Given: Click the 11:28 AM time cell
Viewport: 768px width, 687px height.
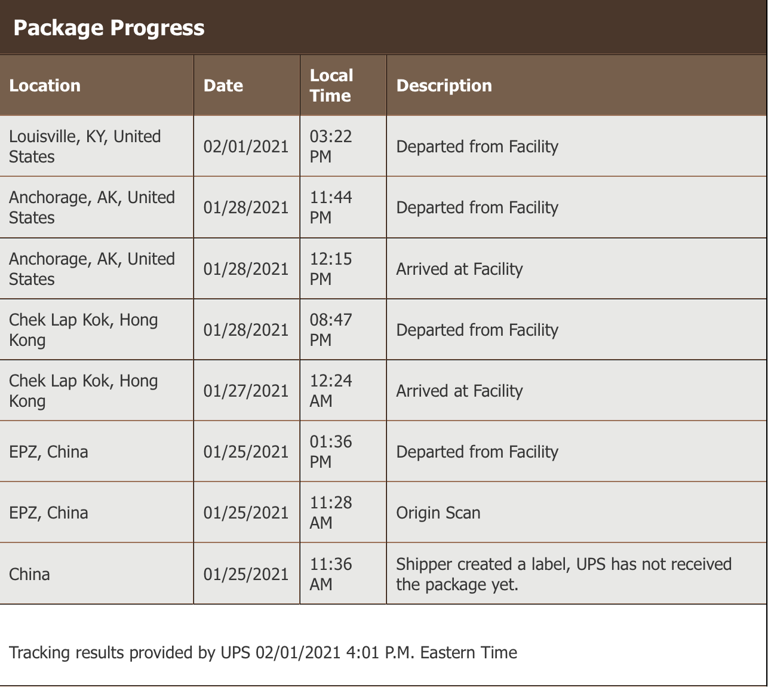Looking at the screenshot, I should click(331, 513).
